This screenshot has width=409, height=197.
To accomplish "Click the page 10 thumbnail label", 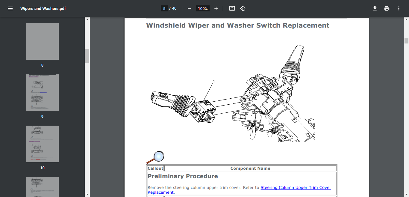I will pos(43,168).
